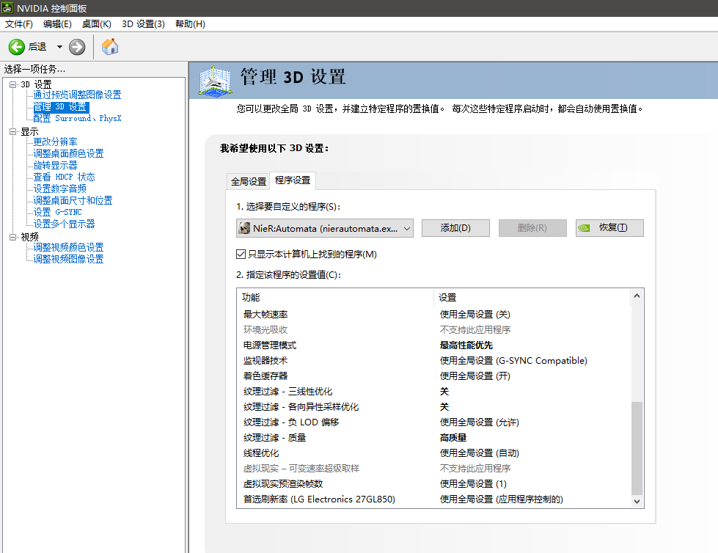The width and height of the screenshot is (718, 553).
Task: Click the 删除(R) button
Action: pos(532,228)
